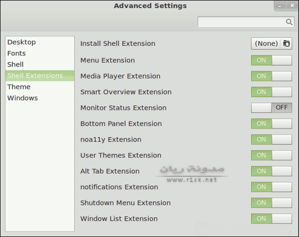299x237 pixels.
Task: Switch off Bottom Panel Extension
Action: [271, 124]
